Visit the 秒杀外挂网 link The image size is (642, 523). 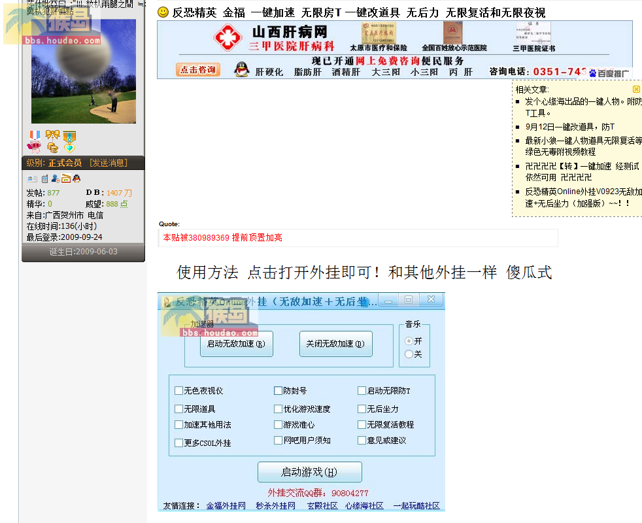pos(275,506)
